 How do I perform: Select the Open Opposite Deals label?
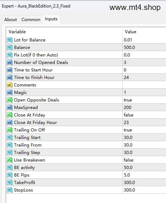[x=36, y=100]
